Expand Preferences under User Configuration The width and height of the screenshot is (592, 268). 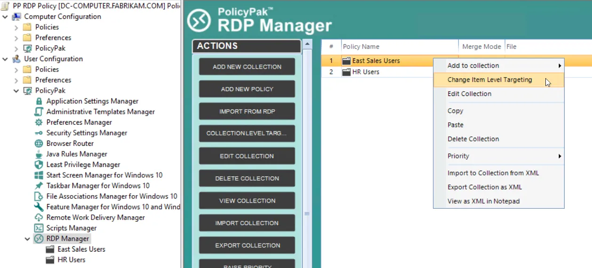click(x=16, y=80)
